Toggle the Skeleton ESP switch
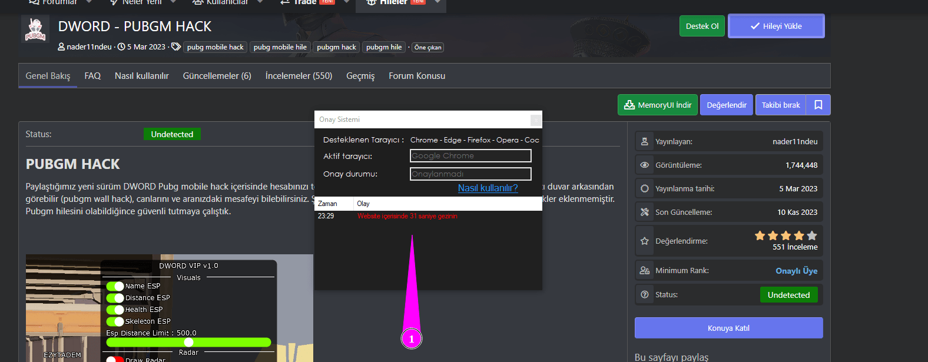928x362 pixels. (x=115, y=321)
